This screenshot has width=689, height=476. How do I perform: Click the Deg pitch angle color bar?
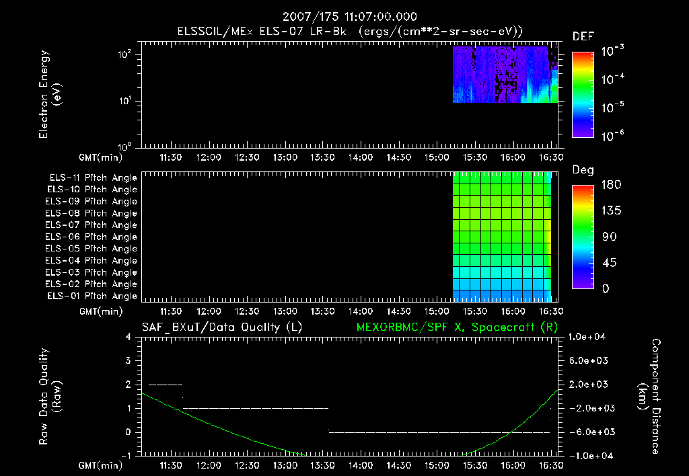click(583, 237)
